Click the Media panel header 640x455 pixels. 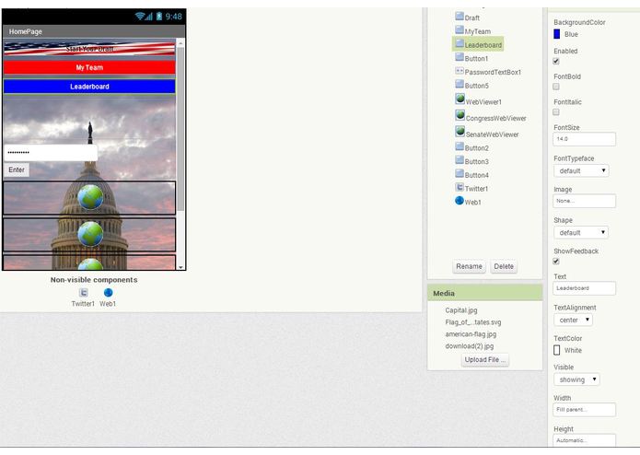pos(485,293)
